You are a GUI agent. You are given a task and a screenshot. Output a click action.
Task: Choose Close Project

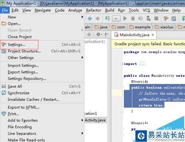42,37
